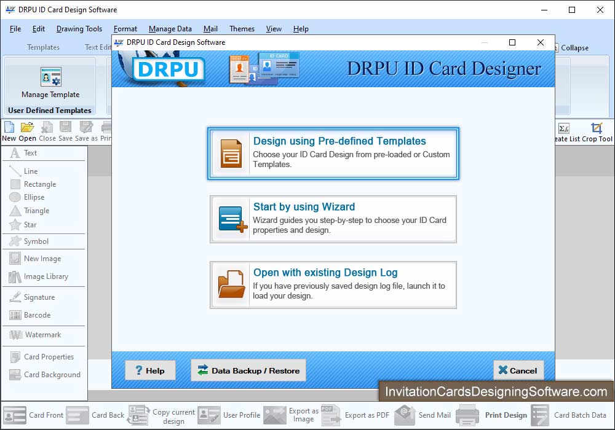
Task: Click Send Mail in bottom bar
Action: click(423, 415)
